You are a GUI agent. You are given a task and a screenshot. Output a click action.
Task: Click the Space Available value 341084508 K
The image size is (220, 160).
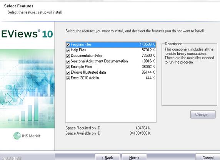(x=140, y=133)
